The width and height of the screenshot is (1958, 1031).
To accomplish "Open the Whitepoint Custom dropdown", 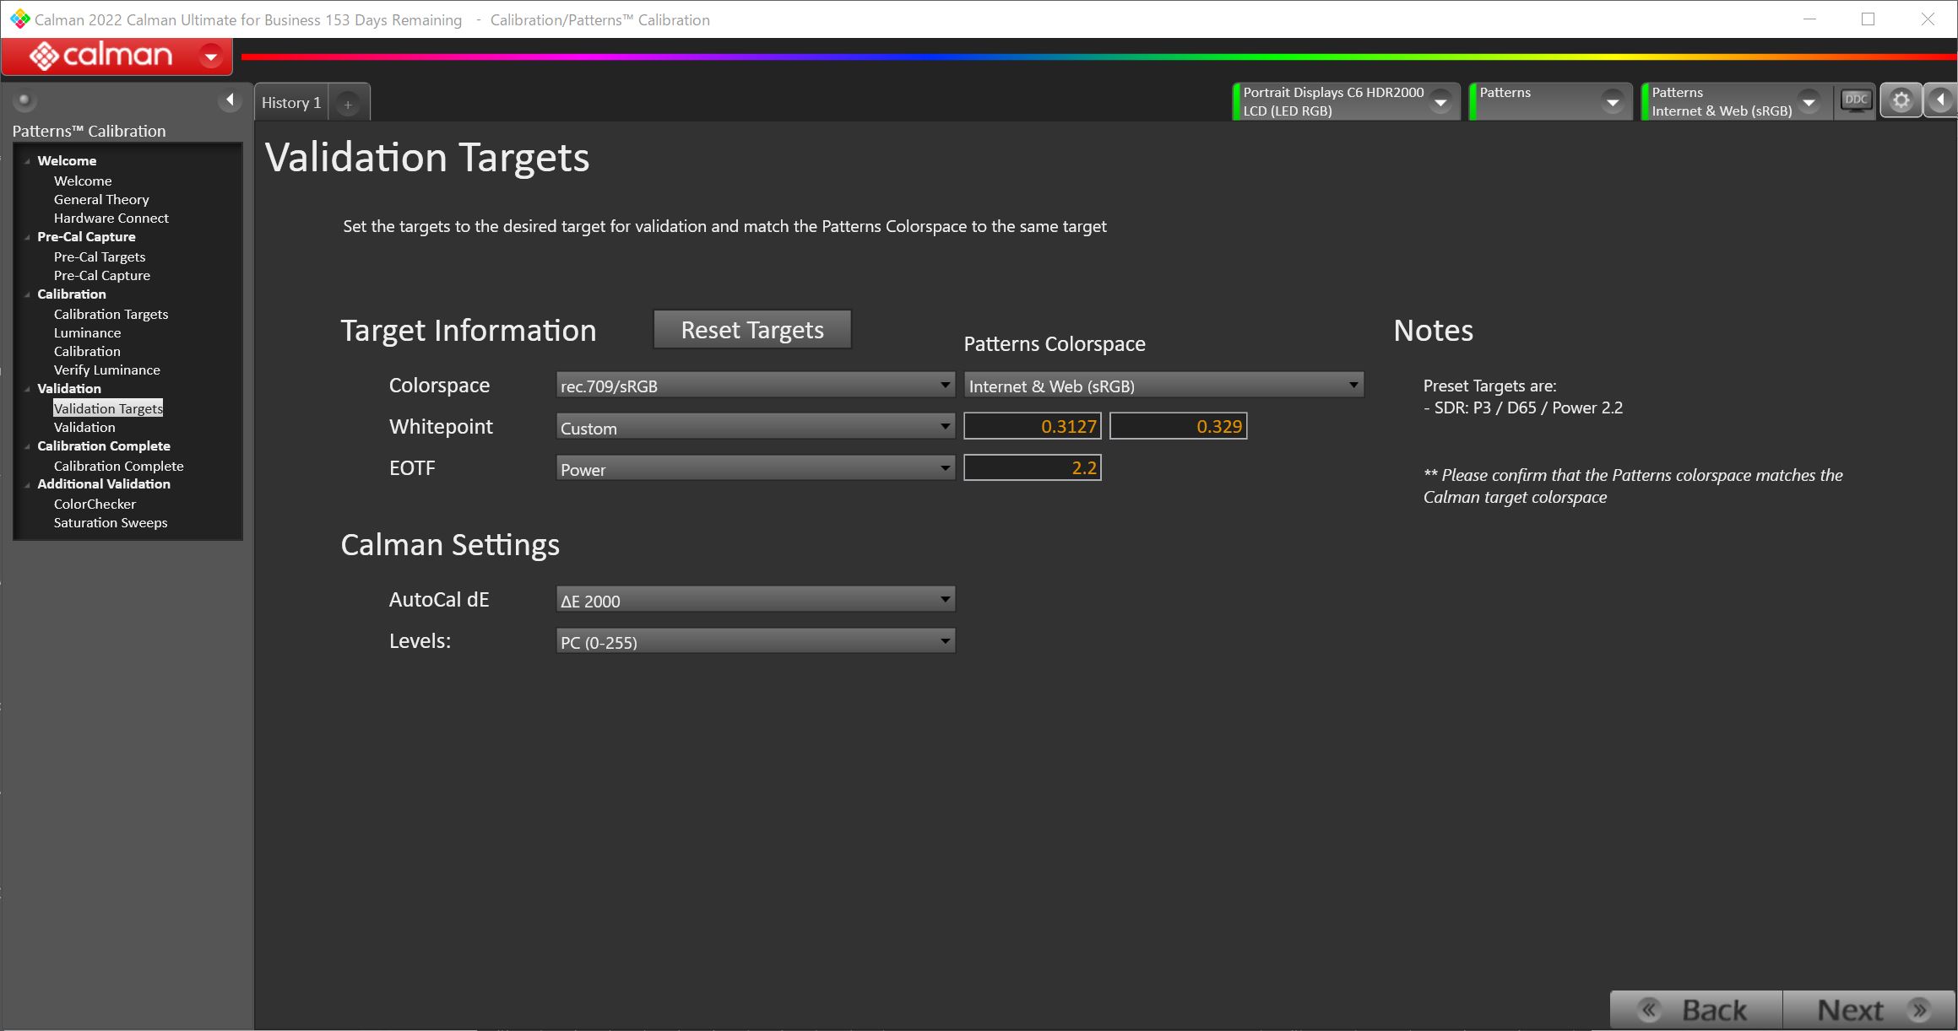I will (x=756, y=427).
